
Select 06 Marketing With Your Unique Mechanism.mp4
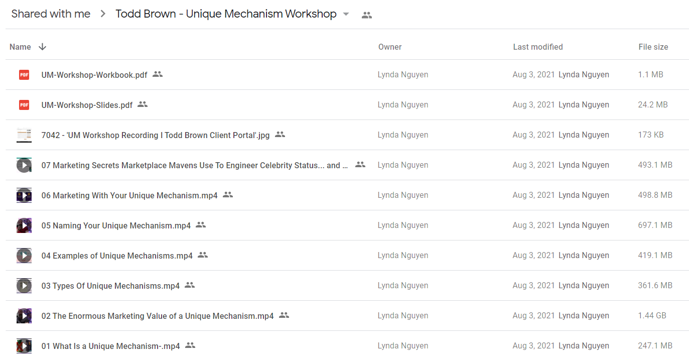pyautogui.click(x=129, y=195)
